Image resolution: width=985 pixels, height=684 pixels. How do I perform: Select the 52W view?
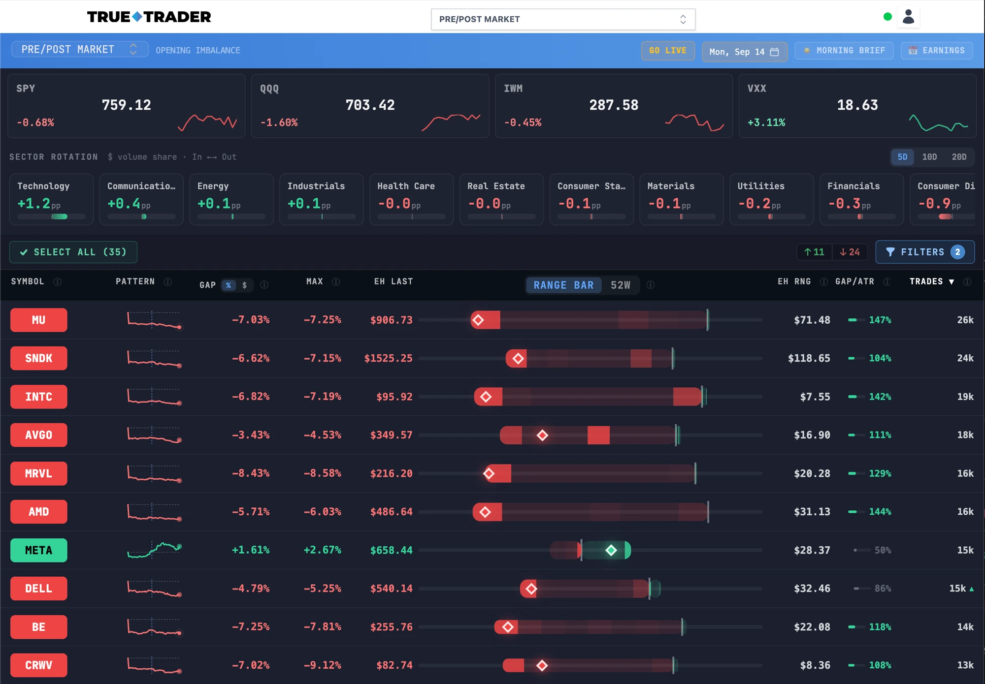tap(621, 285)
